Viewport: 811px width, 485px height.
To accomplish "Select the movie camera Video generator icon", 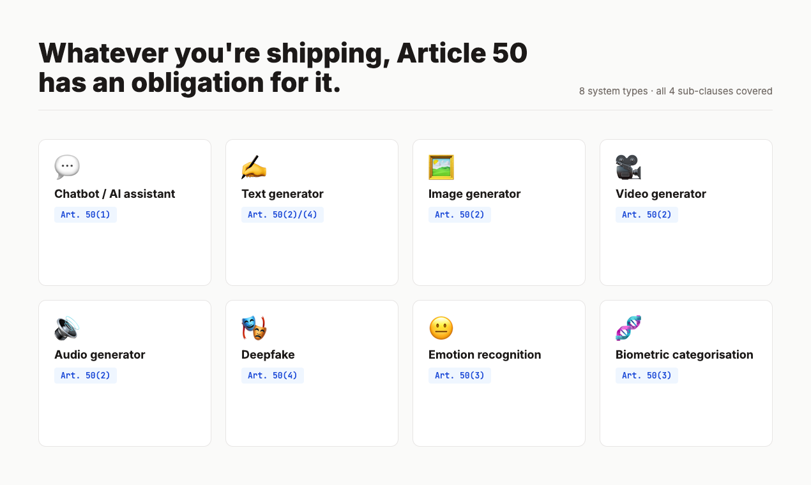I will coord(628,167).
